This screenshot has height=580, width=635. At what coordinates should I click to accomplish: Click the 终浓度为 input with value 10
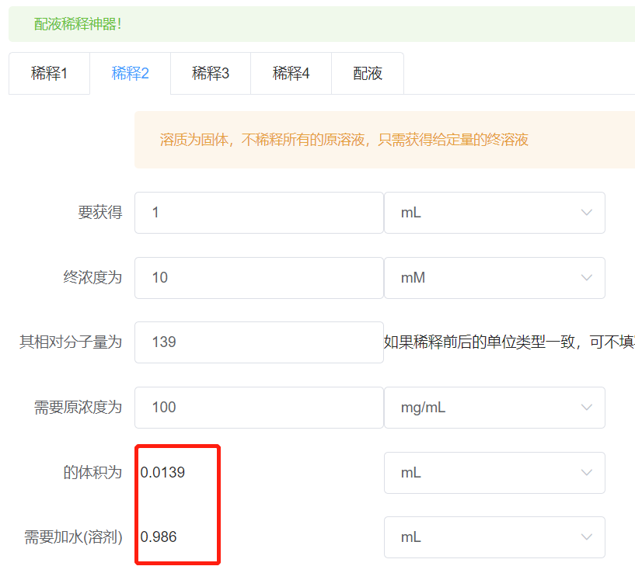259,278
